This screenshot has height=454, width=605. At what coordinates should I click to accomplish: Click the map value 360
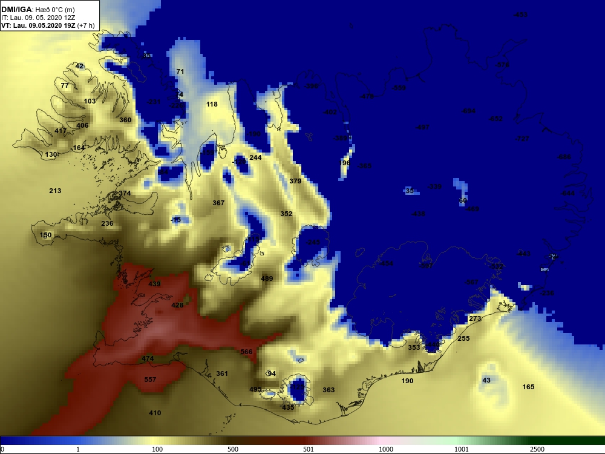(x=125, y=120)
